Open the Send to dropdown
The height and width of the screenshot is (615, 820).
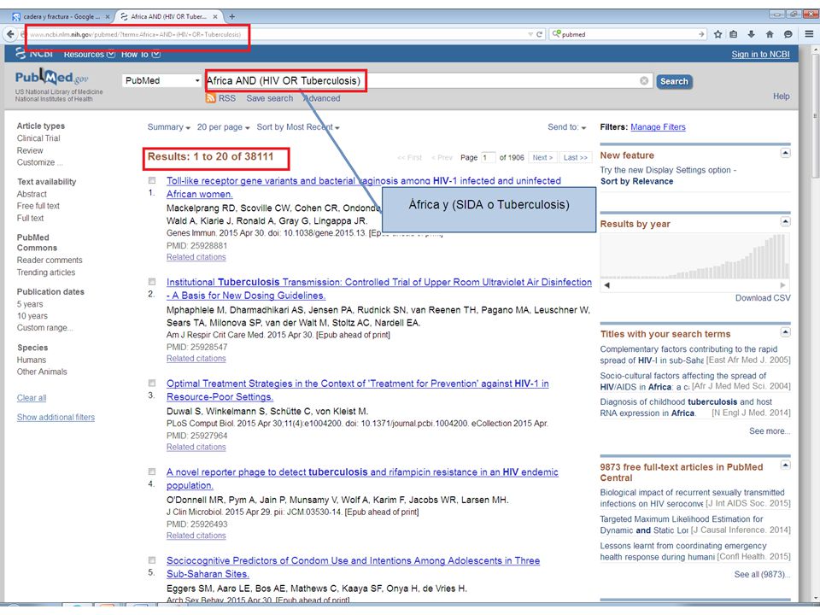tap(567, 127)
